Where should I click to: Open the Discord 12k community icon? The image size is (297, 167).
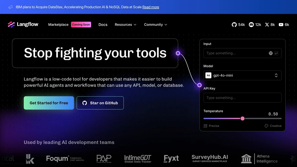pos(251,25)
